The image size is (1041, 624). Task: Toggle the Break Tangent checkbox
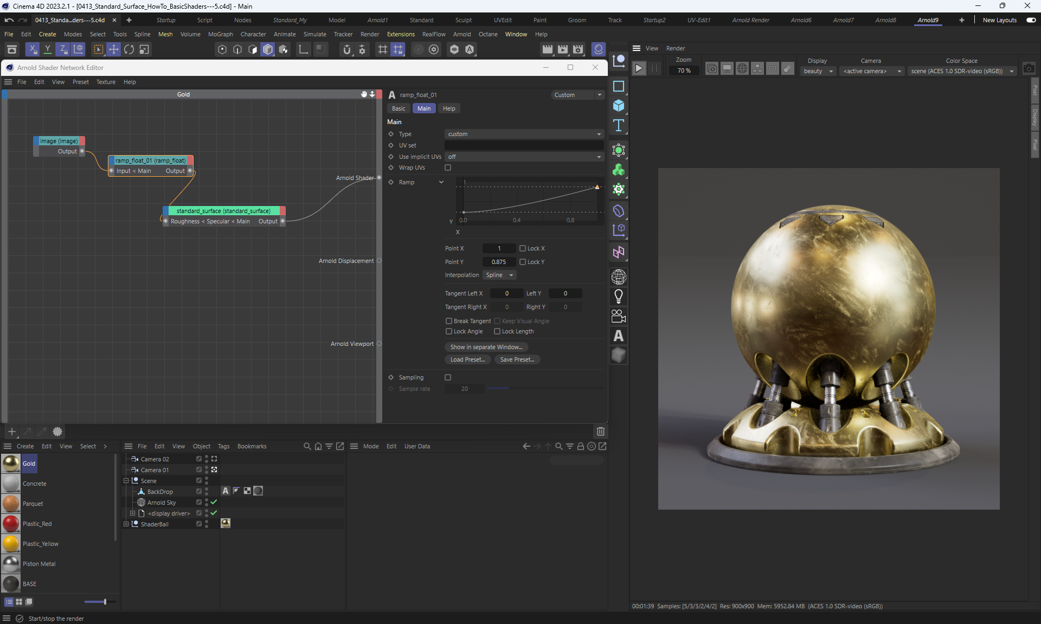tap(449, 321)
